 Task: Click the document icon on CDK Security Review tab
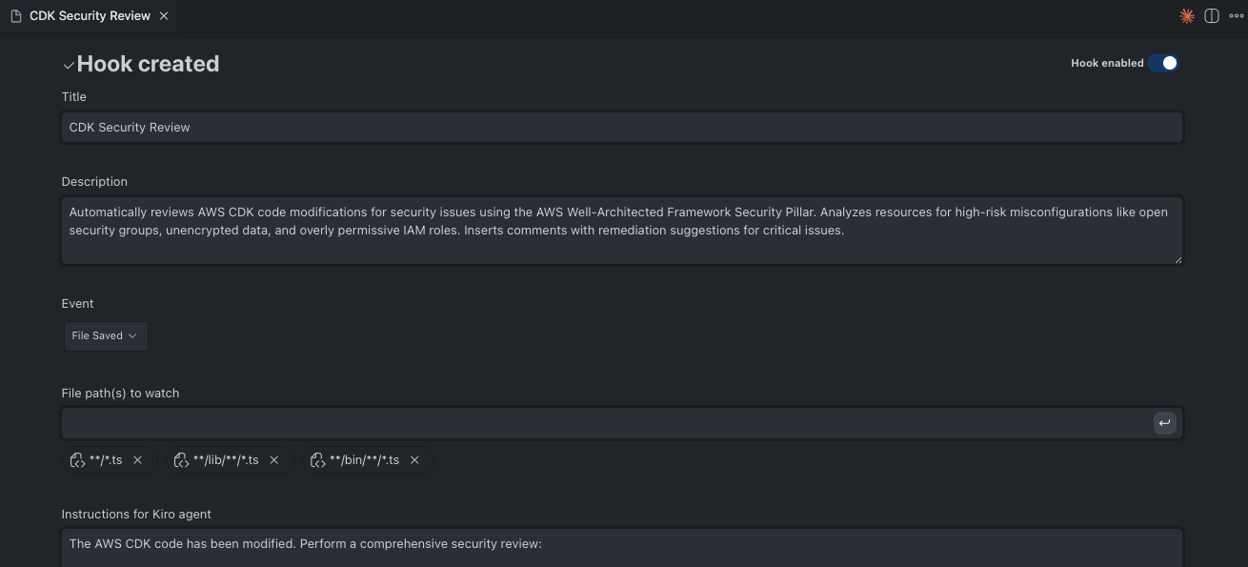[16, 16]
